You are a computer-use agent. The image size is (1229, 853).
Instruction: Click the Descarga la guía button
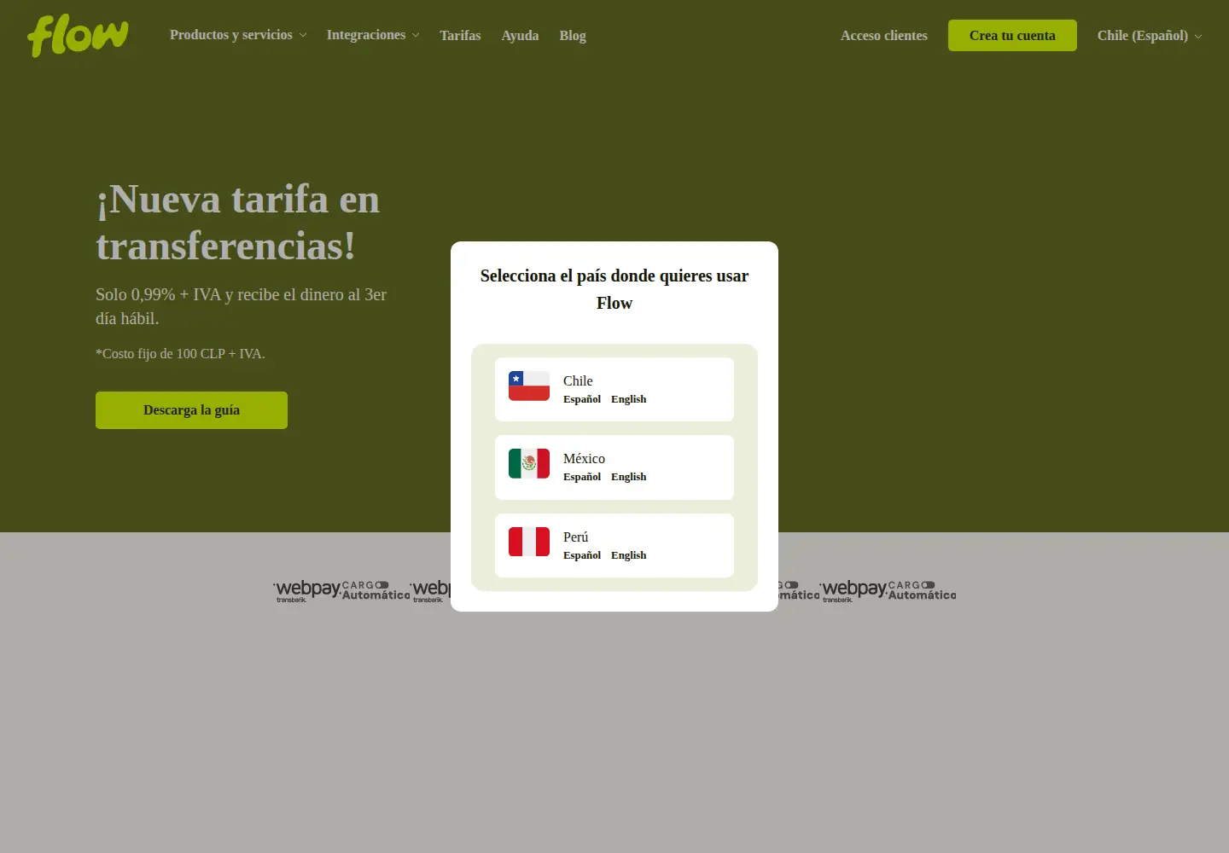(x=191, y=410)
